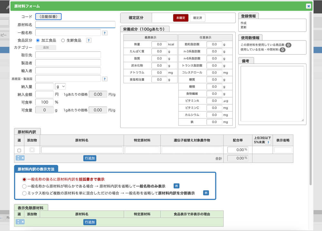Viewport: 322px width, 231px height.
Task: Focus the 原産国・製造国 field
Action: (x=68, y=79)
